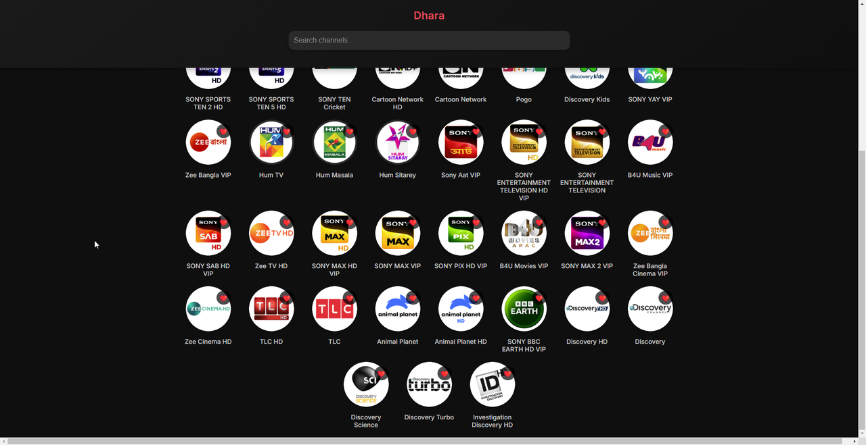Image resolution: width=866 pixels, height=445 pixels.
Task: Toggle favorite heart on Hum Masala
Action: click(349, 132)
